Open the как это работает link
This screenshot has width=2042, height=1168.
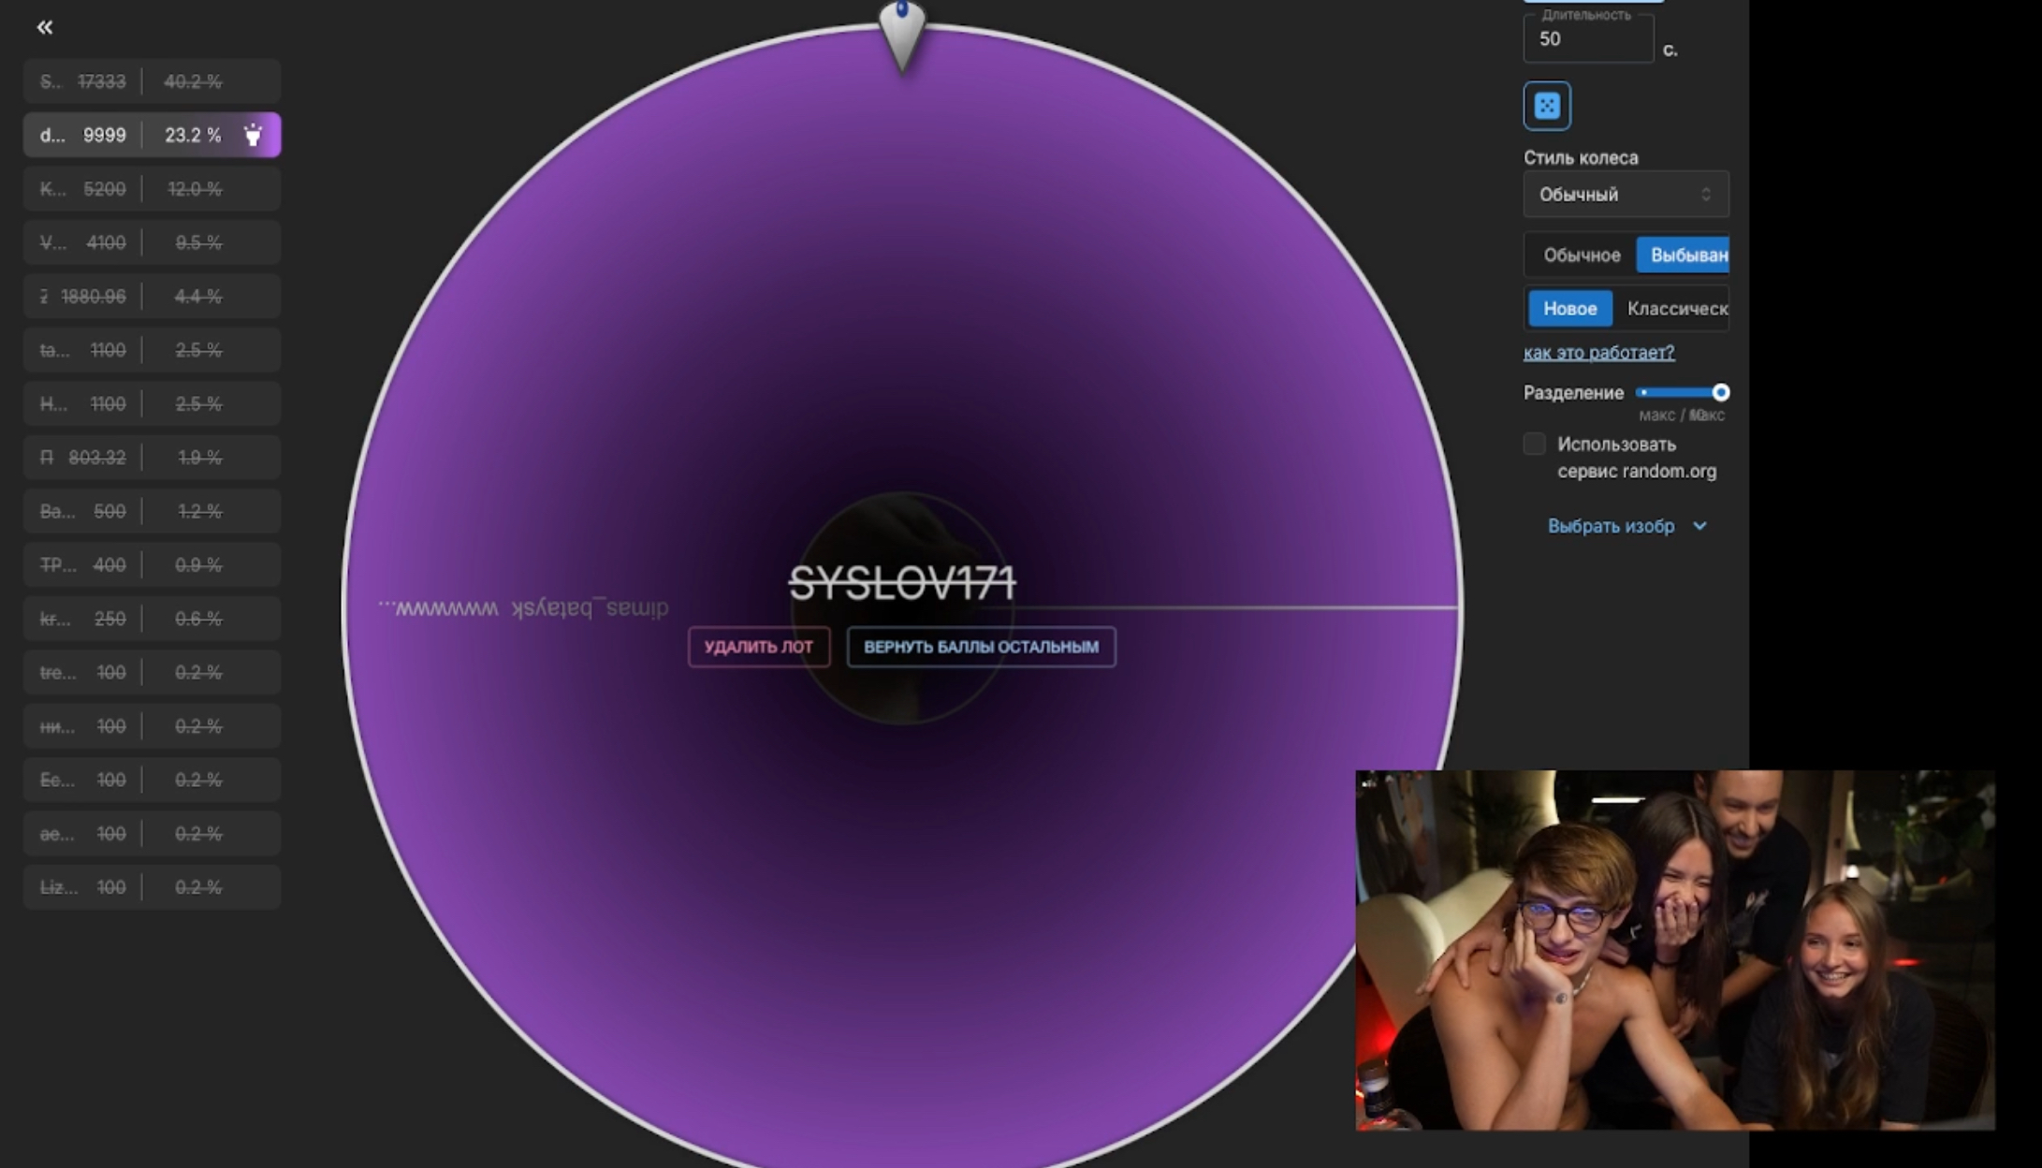[x=1598, y=353]
